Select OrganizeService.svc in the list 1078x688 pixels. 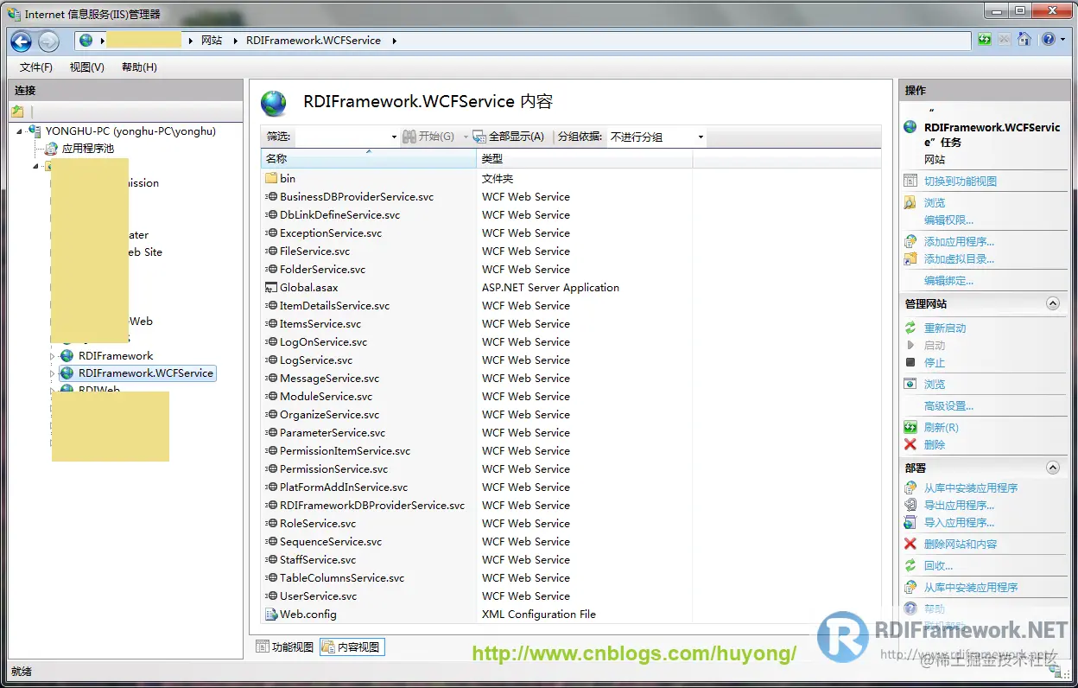click(x=329, y=415)
